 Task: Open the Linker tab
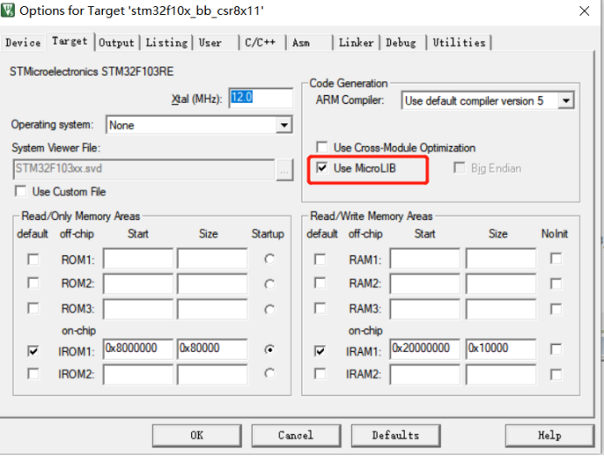click(x=356, y=43)
